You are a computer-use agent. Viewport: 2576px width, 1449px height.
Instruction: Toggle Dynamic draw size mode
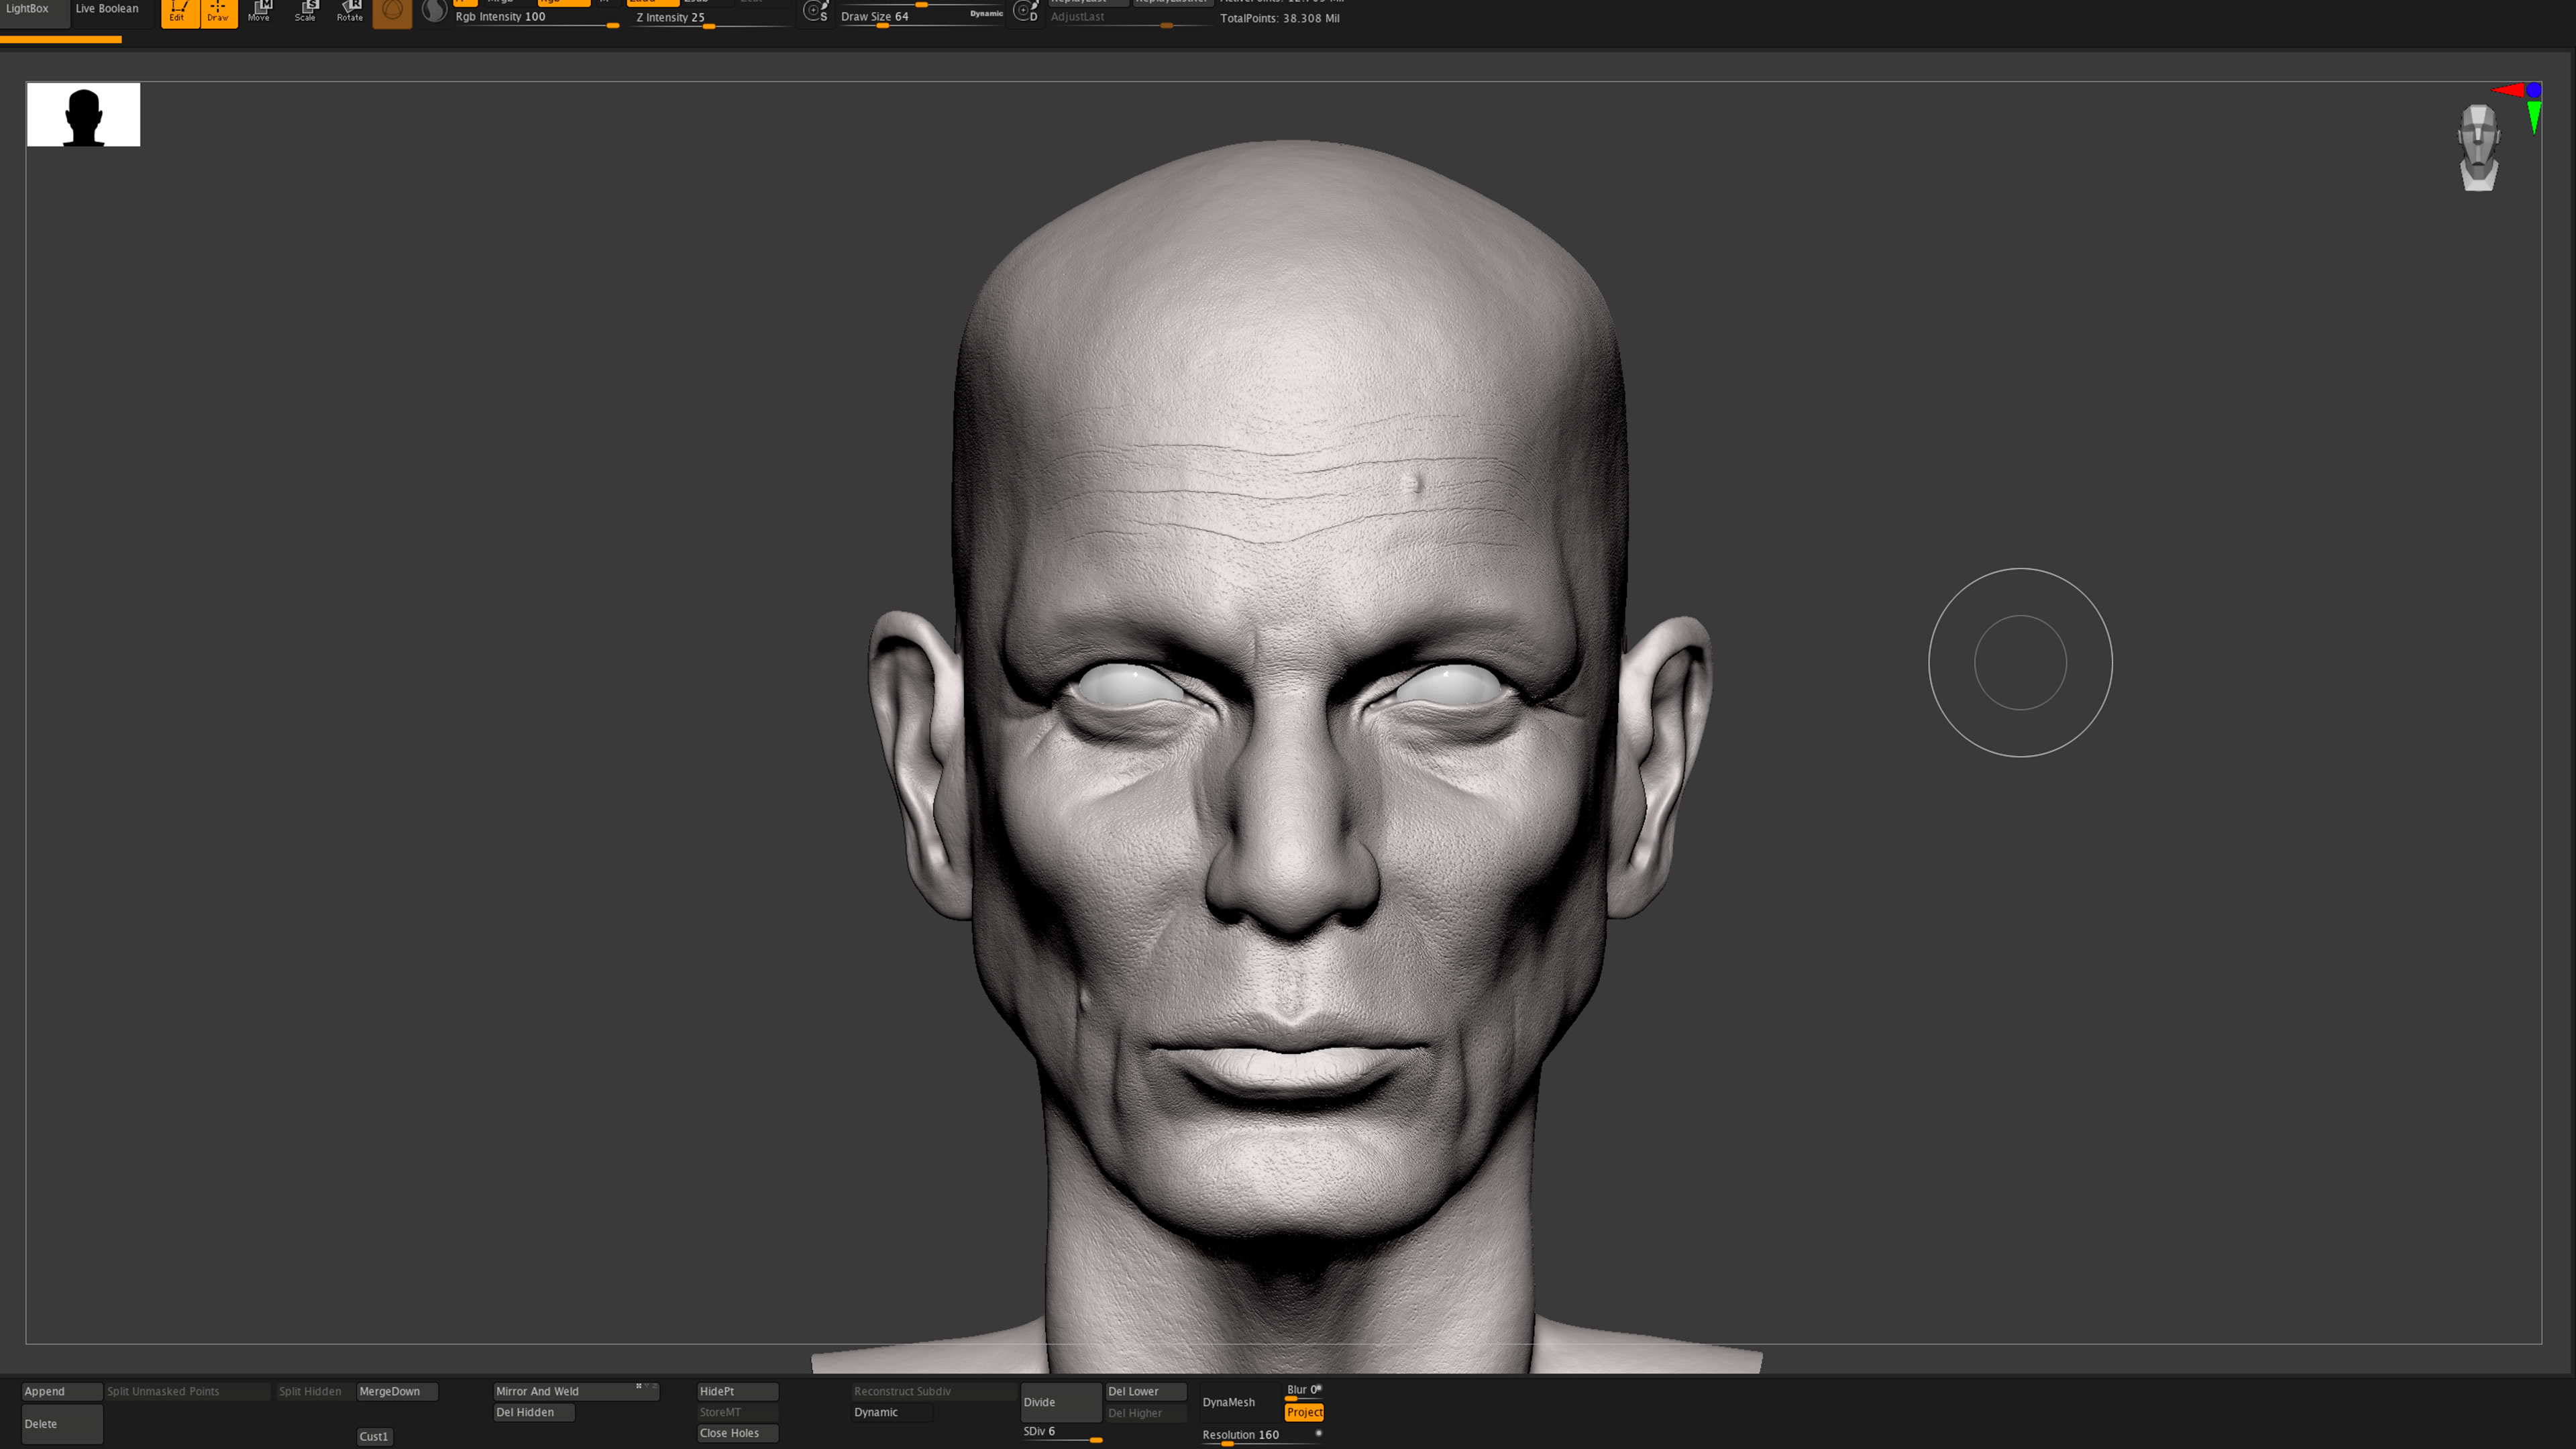coord(986,14)
